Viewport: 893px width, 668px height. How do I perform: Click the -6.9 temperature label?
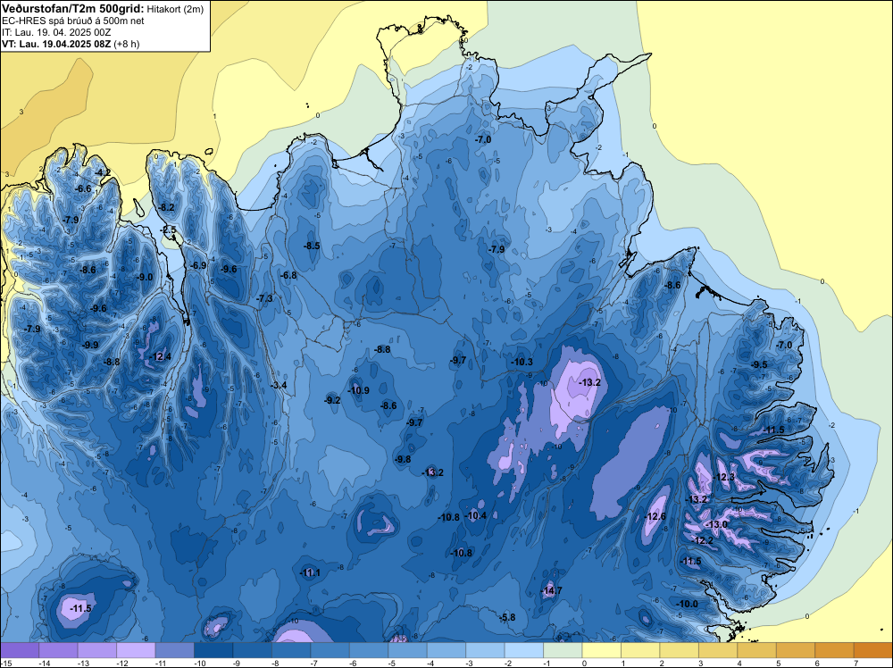coord(198,265)
